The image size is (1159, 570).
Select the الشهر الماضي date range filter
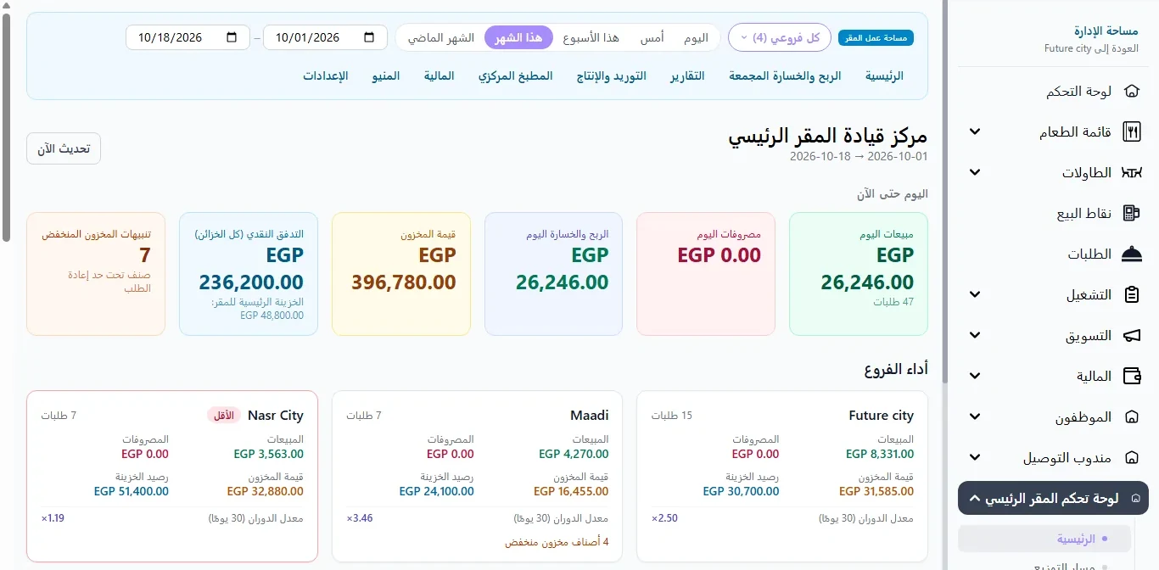point(441,37)
